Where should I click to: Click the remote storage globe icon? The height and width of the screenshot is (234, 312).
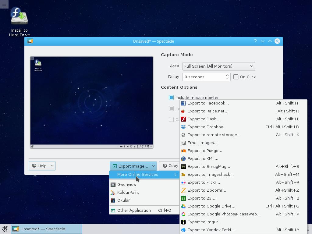[x=183, y=135]
